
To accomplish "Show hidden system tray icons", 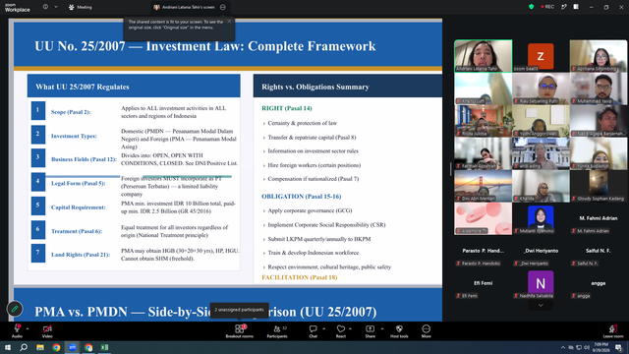I will [x=563, y=347].
